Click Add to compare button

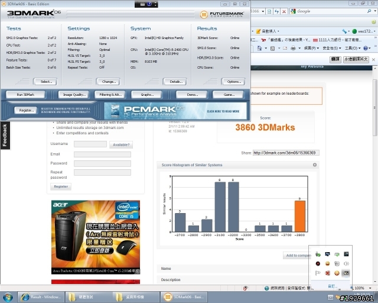click(298, 256)
